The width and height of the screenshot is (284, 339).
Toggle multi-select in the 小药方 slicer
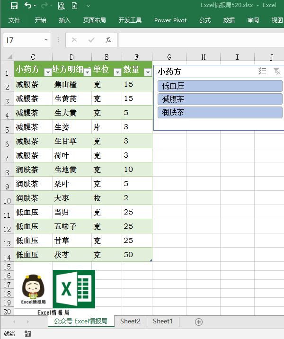(x=262, y=71)
